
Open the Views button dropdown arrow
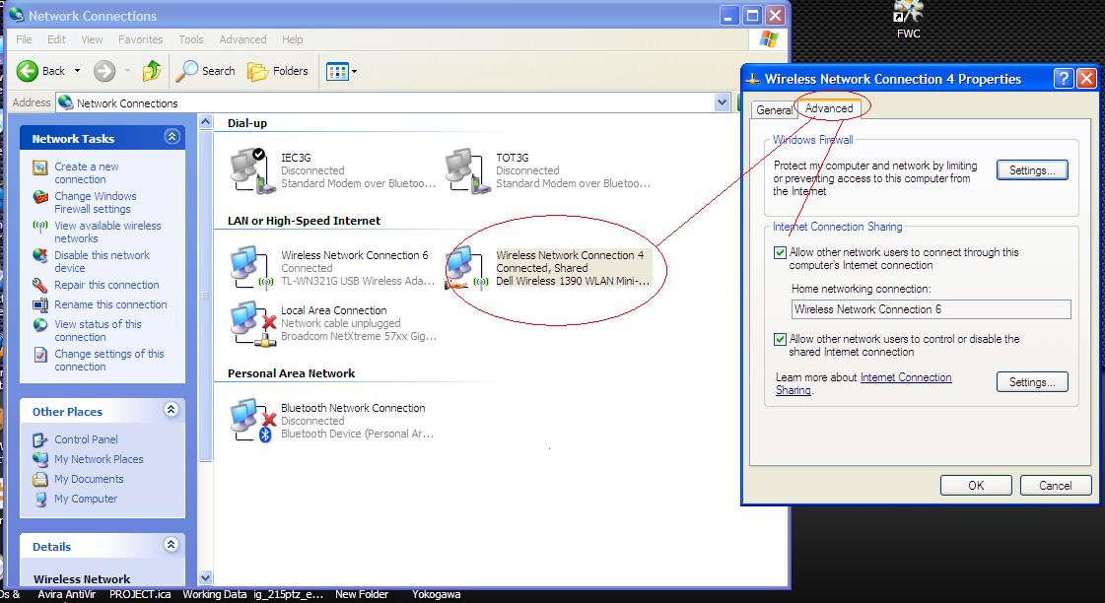coord(354,70)
